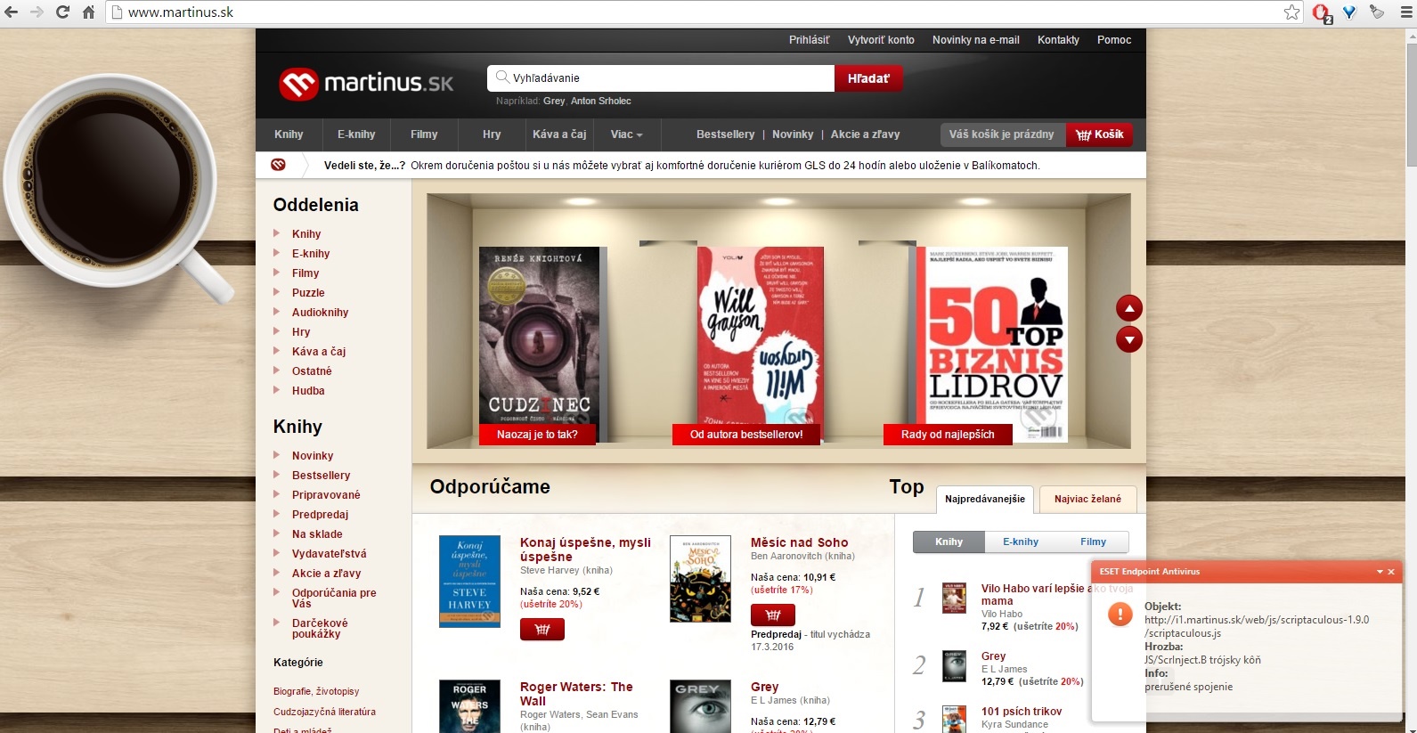1417x733 pixels.
Task: Open Novinky link in navigation bar
Action: click(x=793, y=134)
